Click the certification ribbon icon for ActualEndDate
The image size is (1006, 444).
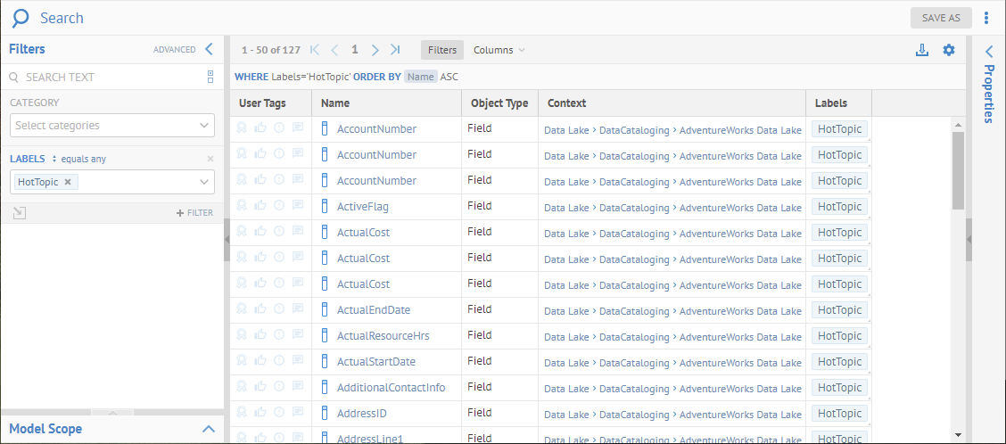242,309
